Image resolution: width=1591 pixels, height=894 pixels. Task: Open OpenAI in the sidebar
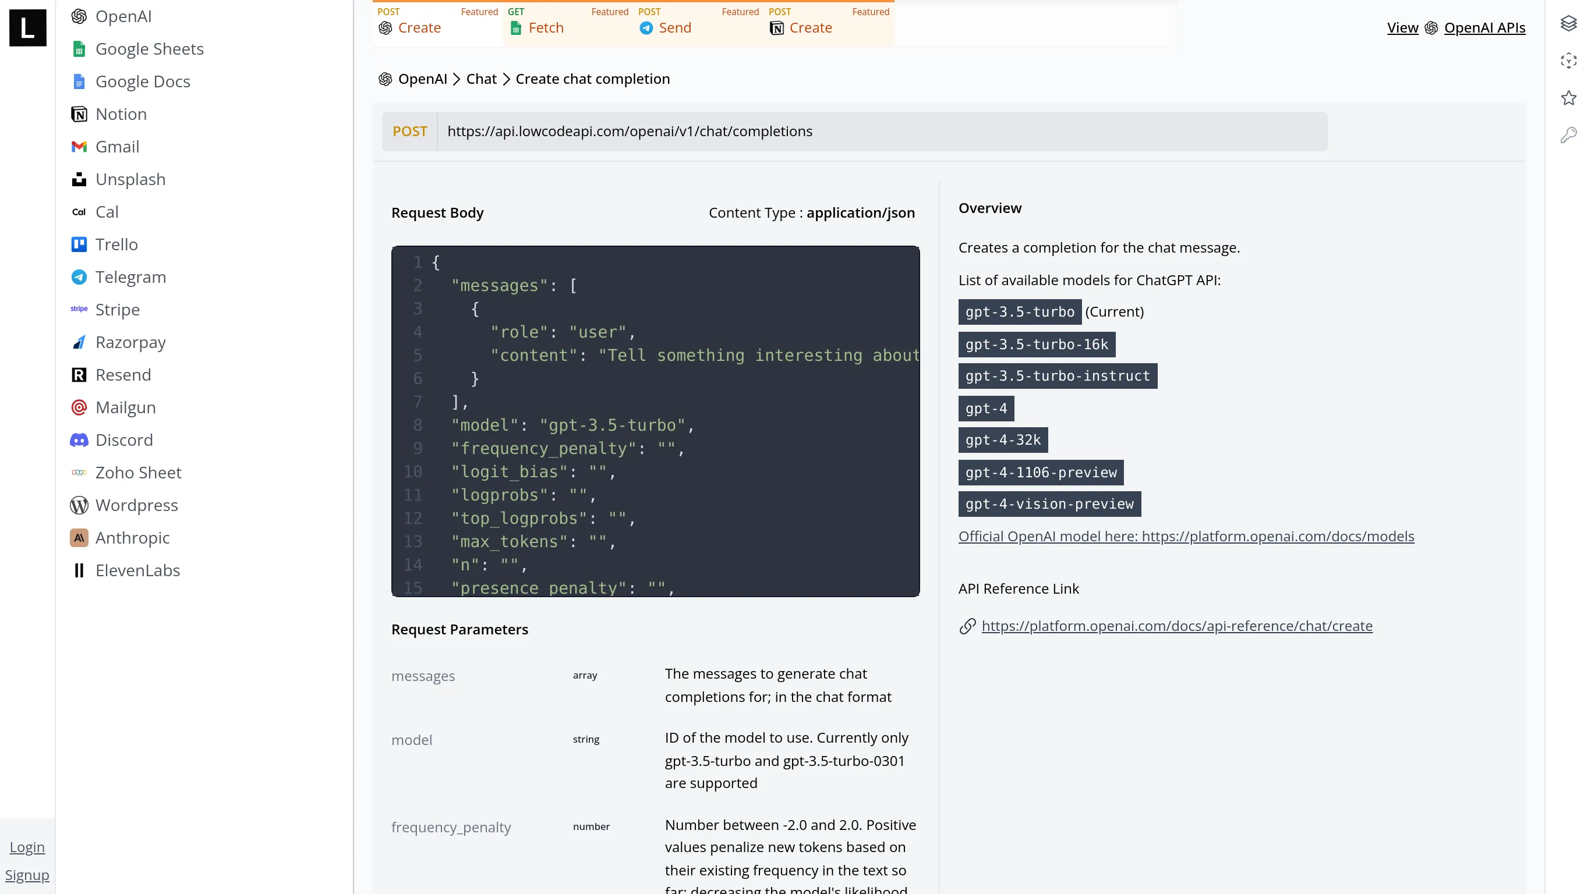coord(111,16)
